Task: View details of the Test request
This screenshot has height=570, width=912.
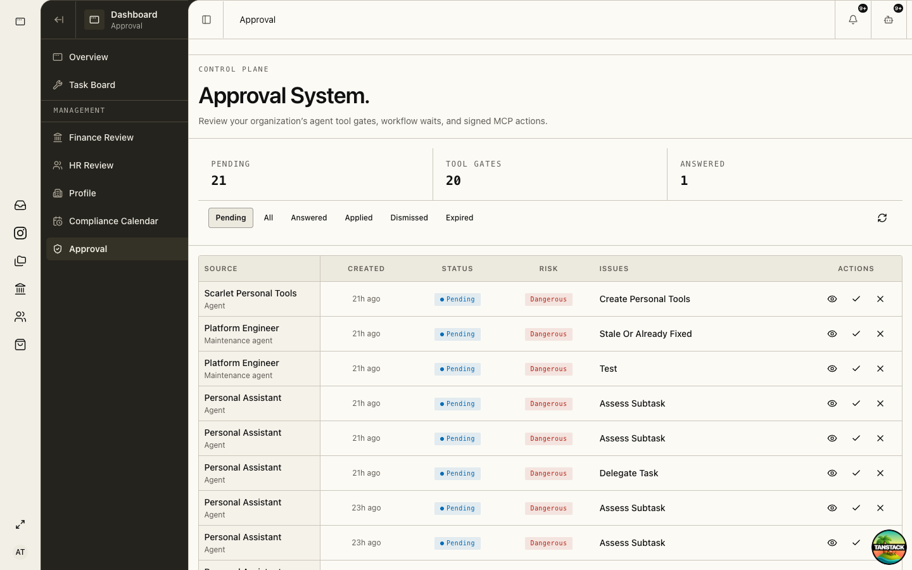Action: 832,369
